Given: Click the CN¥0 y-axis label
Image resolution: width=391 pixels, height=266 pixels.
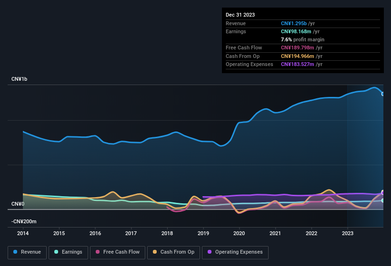Looking at the screenshot, I should click(x=18, y=204).
